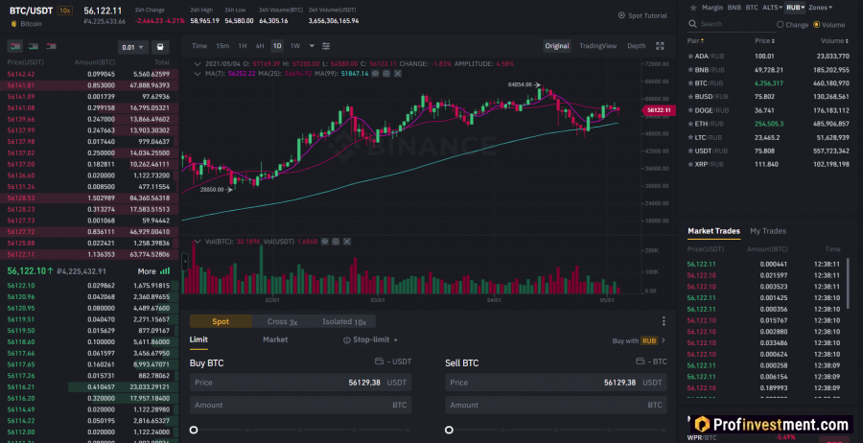Close the Vol indicator
This screenshot has height=443, width=863.
[x=347, y=241]
